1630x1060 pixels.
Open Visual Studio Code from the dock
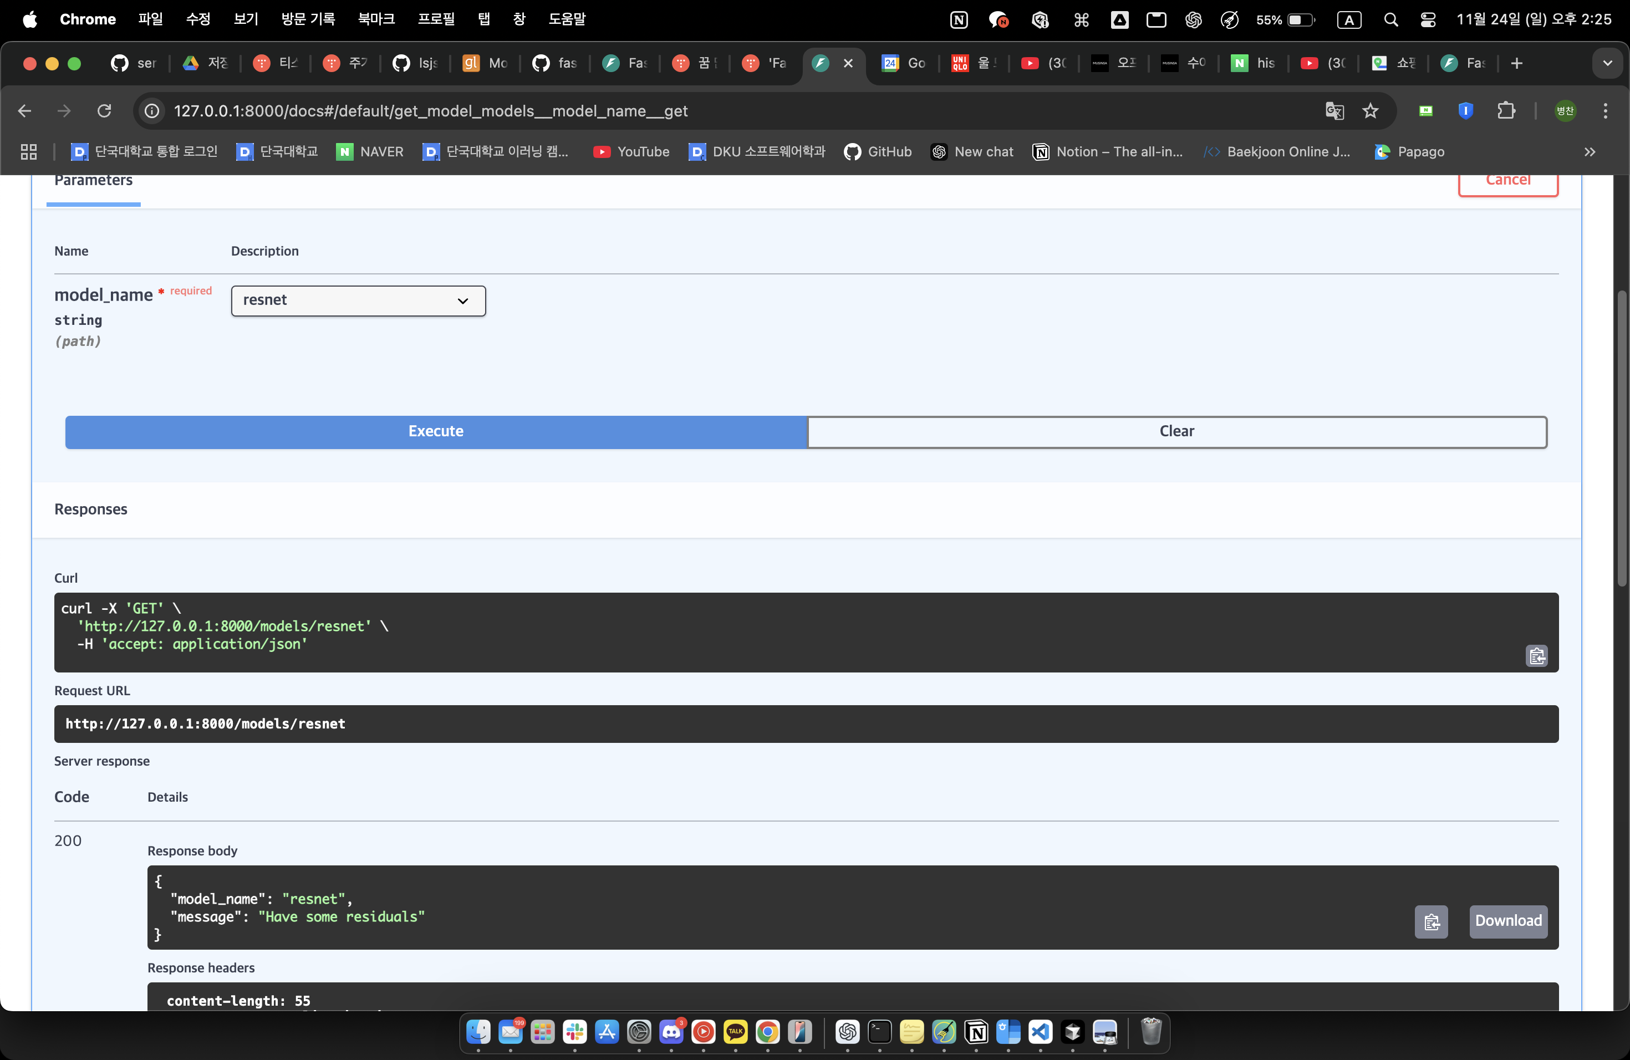pos(1040,1031)
